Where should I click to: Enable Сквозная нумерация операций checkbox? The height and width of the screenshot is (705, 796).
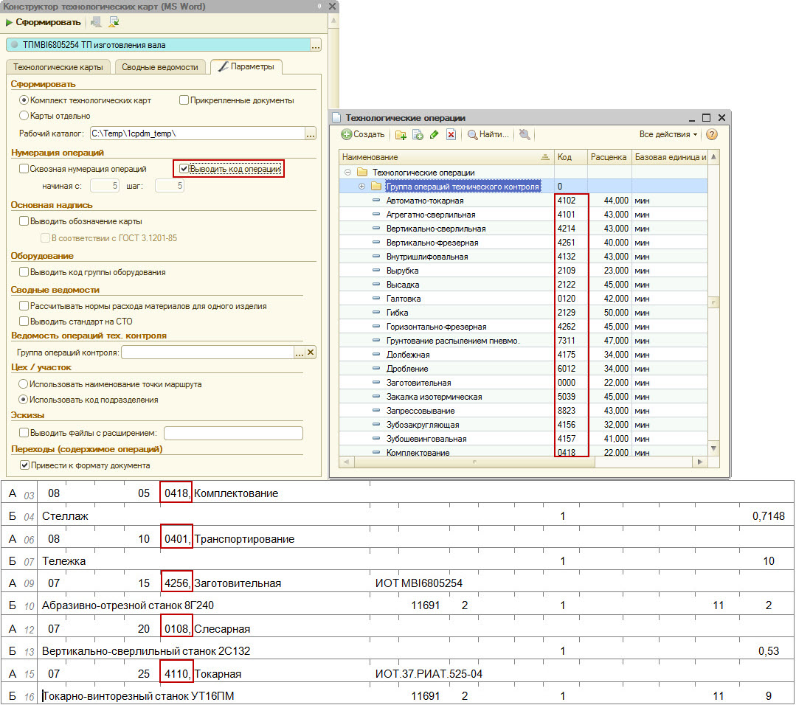click(x=24, y=169)
